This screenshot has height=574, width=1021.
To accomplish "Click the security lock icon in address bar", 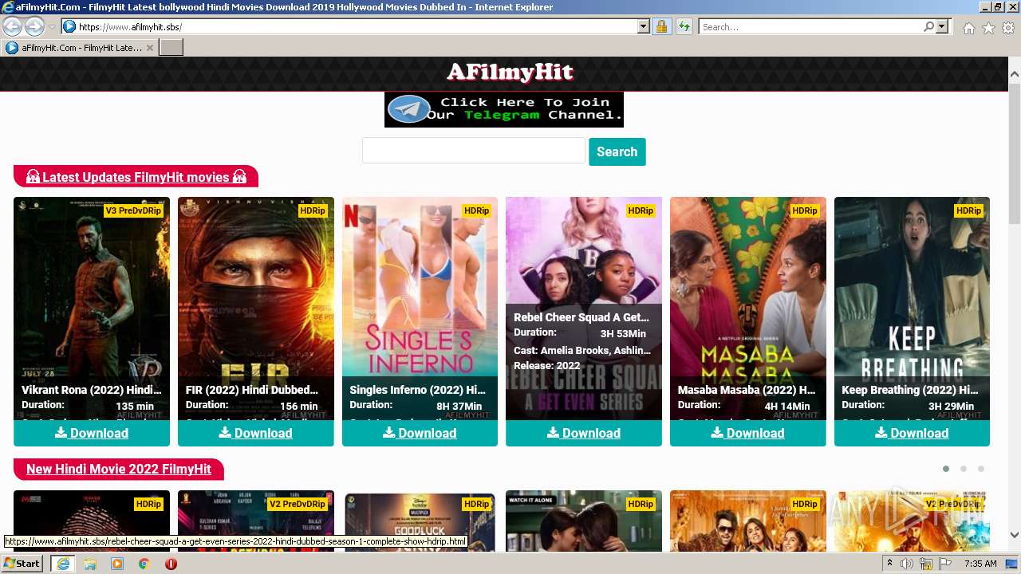I will pos(661,26).
